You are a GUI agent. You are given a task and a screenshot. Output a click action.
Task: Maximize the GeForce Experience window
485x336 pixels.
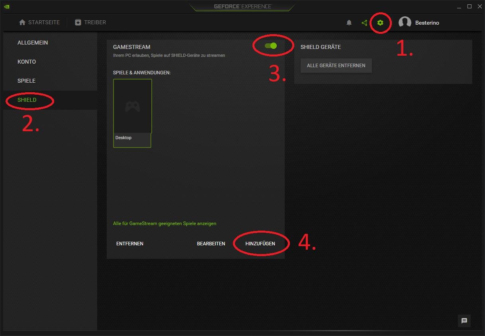tap(469, 6)
